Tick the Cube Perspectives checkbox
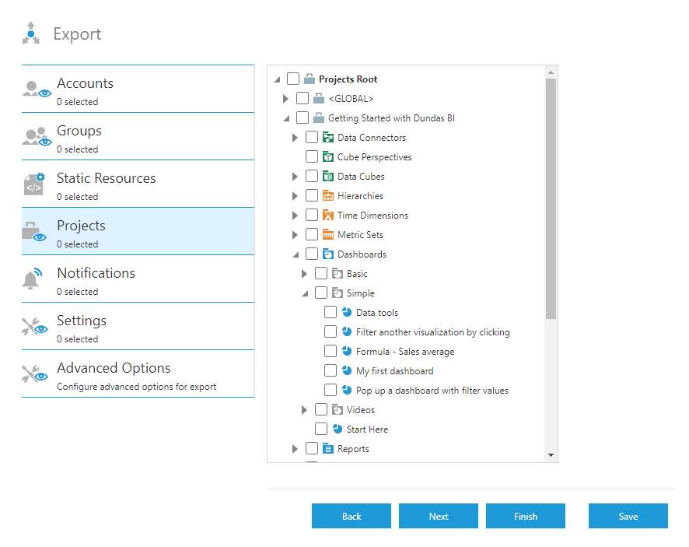The height and width of the screenshot is (547, 689). tap(312, 156)
